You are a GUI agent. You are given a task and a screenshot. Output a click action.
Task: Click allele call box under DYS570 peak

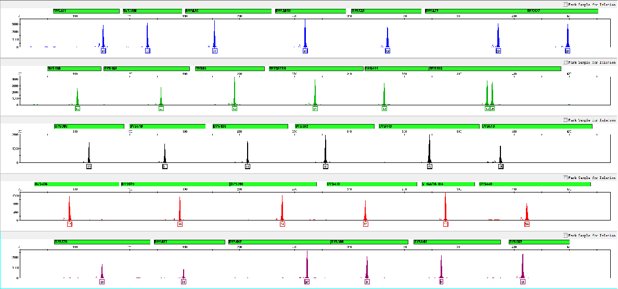click(179, 224)
